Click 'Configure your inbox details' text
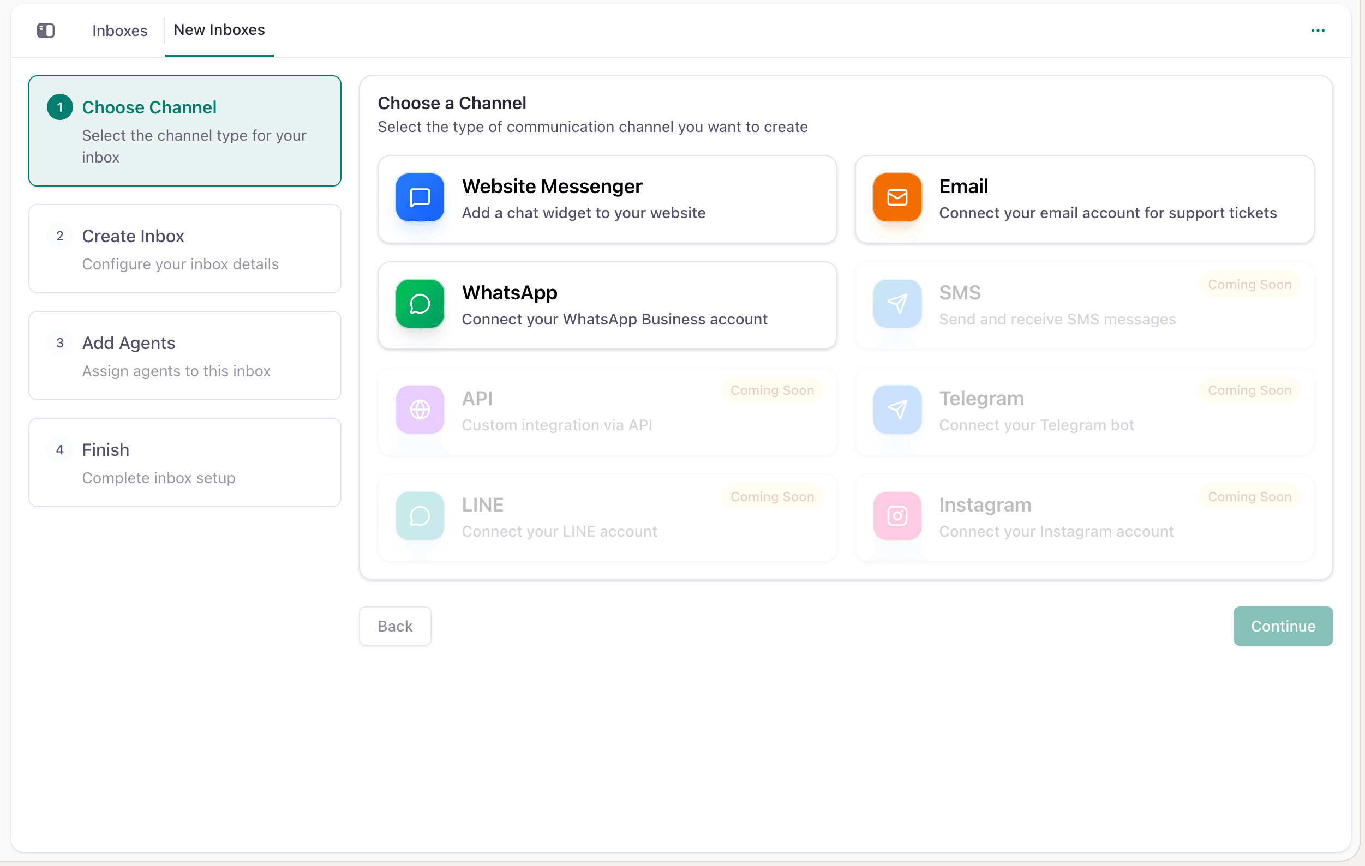Screen dimensions: 1365x866 (180, 264)
